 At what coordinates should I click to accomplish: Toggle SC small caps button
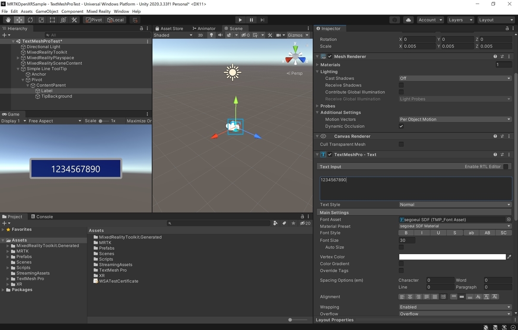503,233
